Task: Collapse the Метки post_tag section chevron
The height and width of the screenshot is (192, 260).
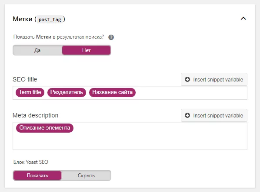Action: click(243, 18)
